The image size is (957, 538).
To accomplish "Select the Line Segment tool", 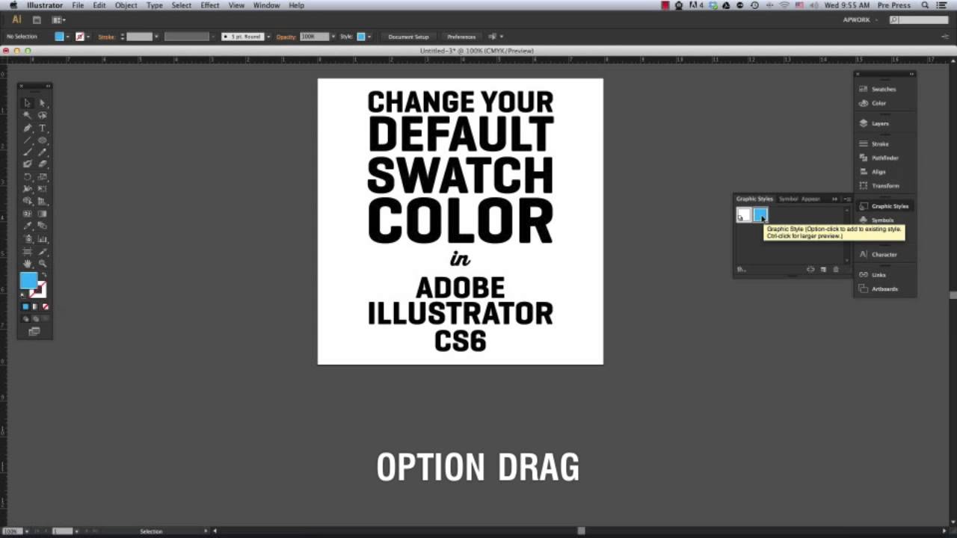I will pos(27,140).
